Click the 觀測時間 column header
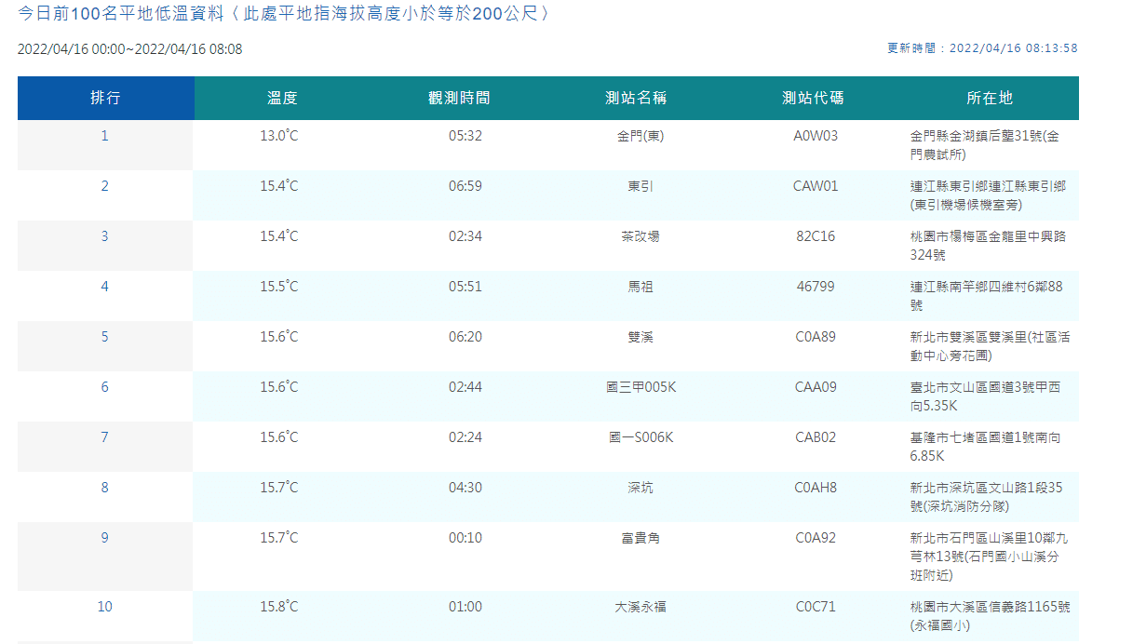The image size is (1133, 644). pos(459,98)
